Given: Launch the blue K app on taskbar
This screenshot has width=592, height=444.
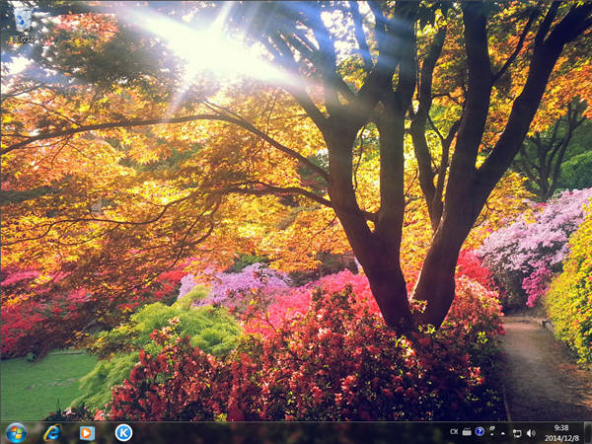Looking at the screenshot, I should [123, 432].
